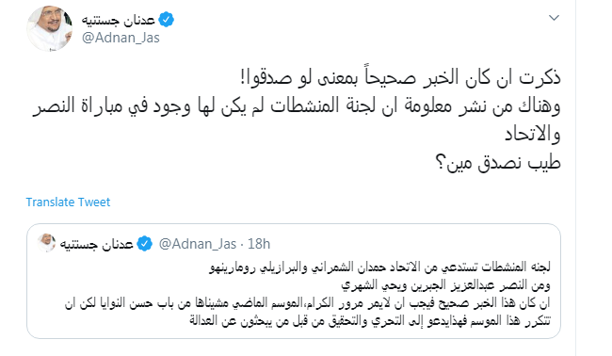Viewport: 612px width, 356px height.
Task: Click the Translate Tweet link
Action: [x=69, y=202]
